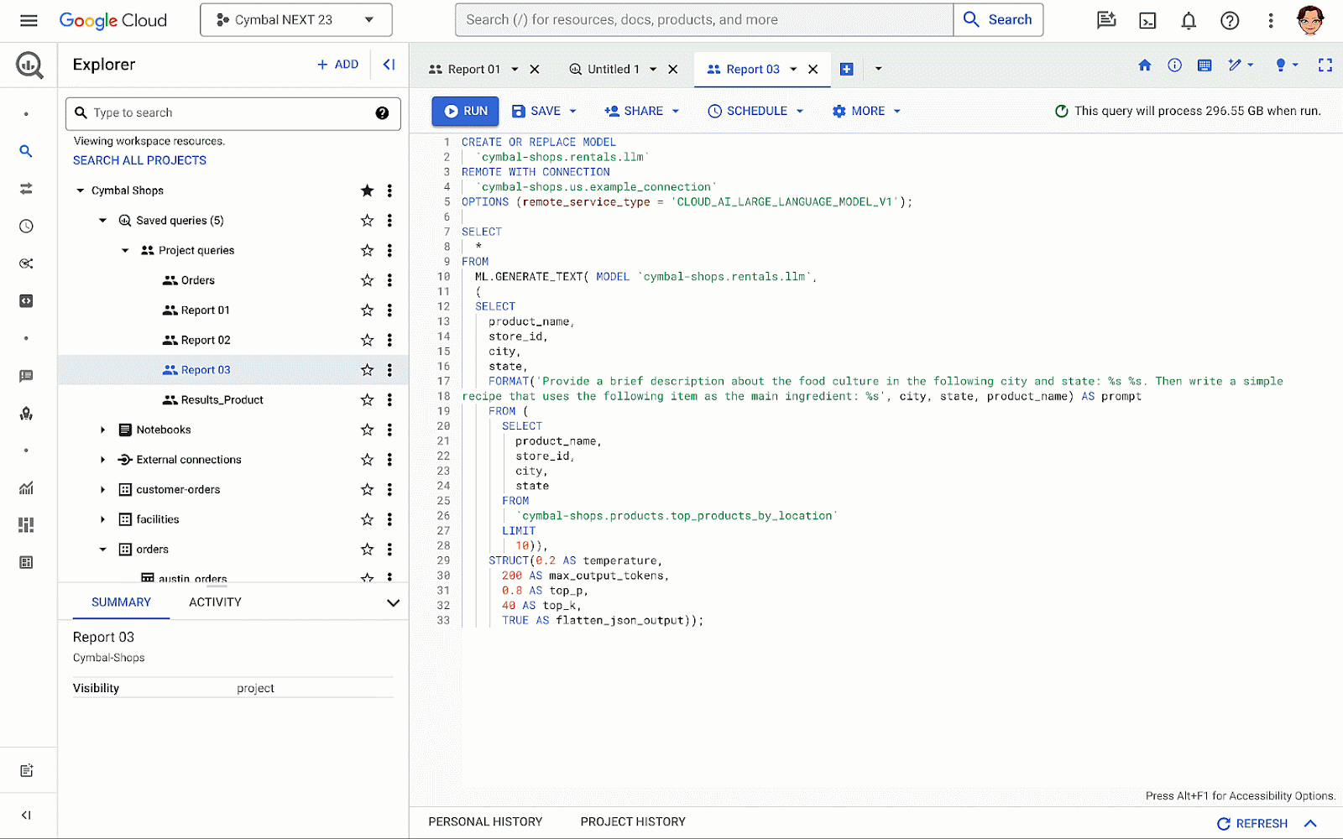This screenshot has width=1343, height=839.
Task: Open the SAVE dropdown arrow
Action: coord(573,111)
